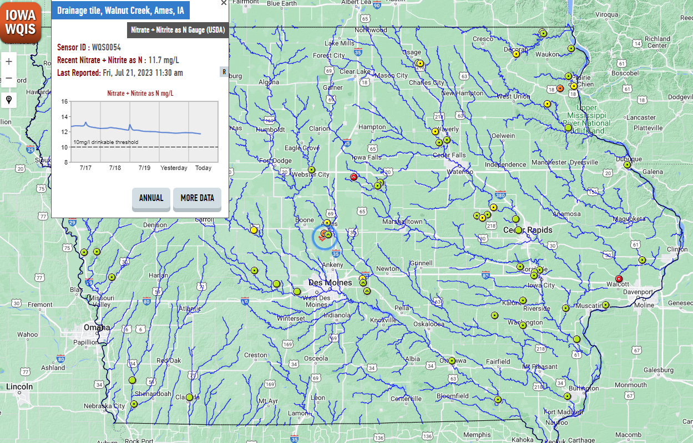Close the Walnut Creek sensor popup

(224, 3)
